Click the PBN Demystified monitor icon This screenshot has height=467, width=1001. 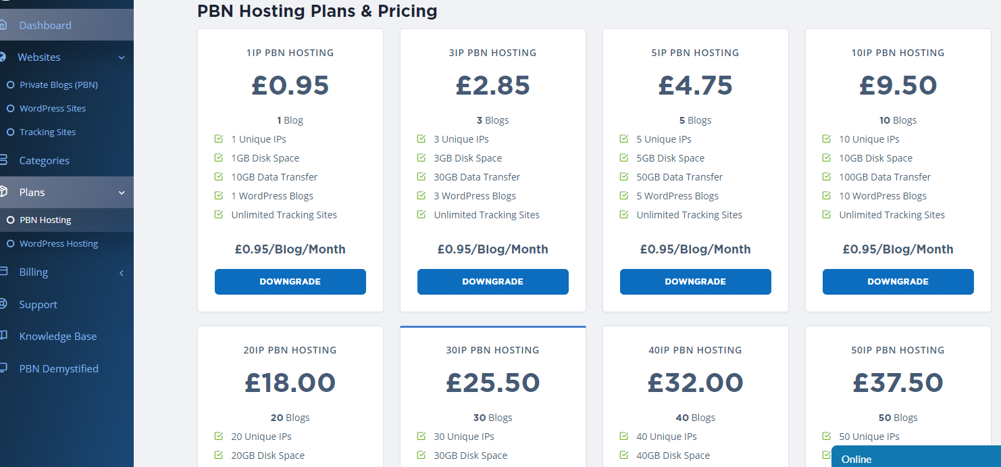[3, 368]
